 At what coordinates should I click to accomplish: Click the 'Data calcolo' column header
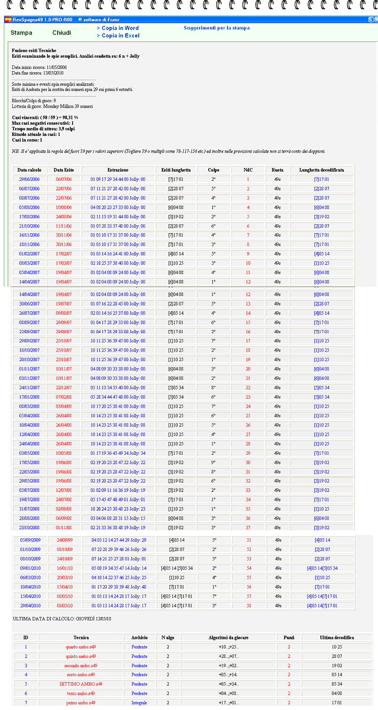click(x=29, y=170)
